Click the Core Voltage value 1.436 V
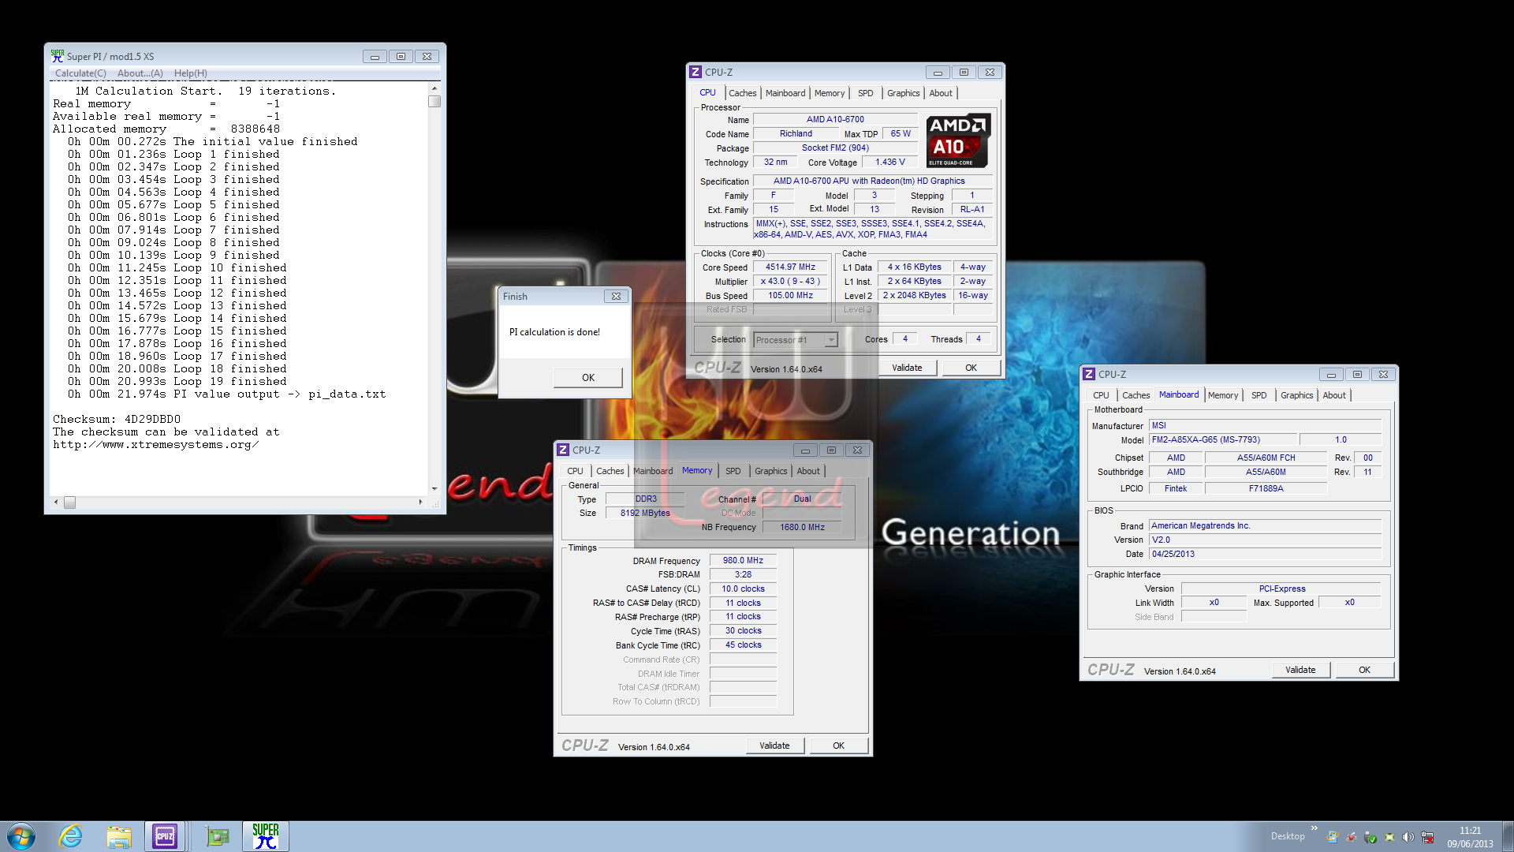 coord(889,162)
